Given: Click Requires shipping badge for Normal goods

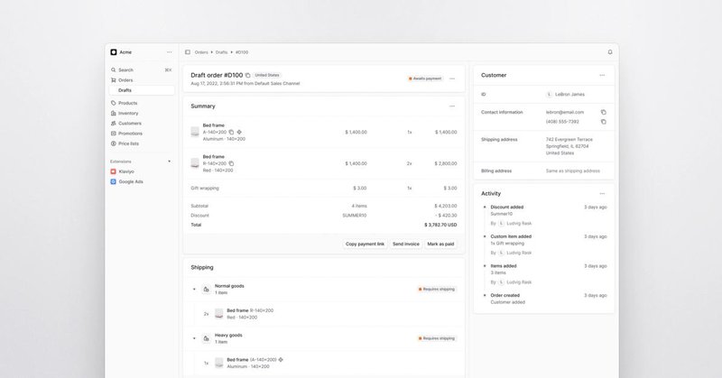Looking at the screenshot, I should [x=437, y=290].
